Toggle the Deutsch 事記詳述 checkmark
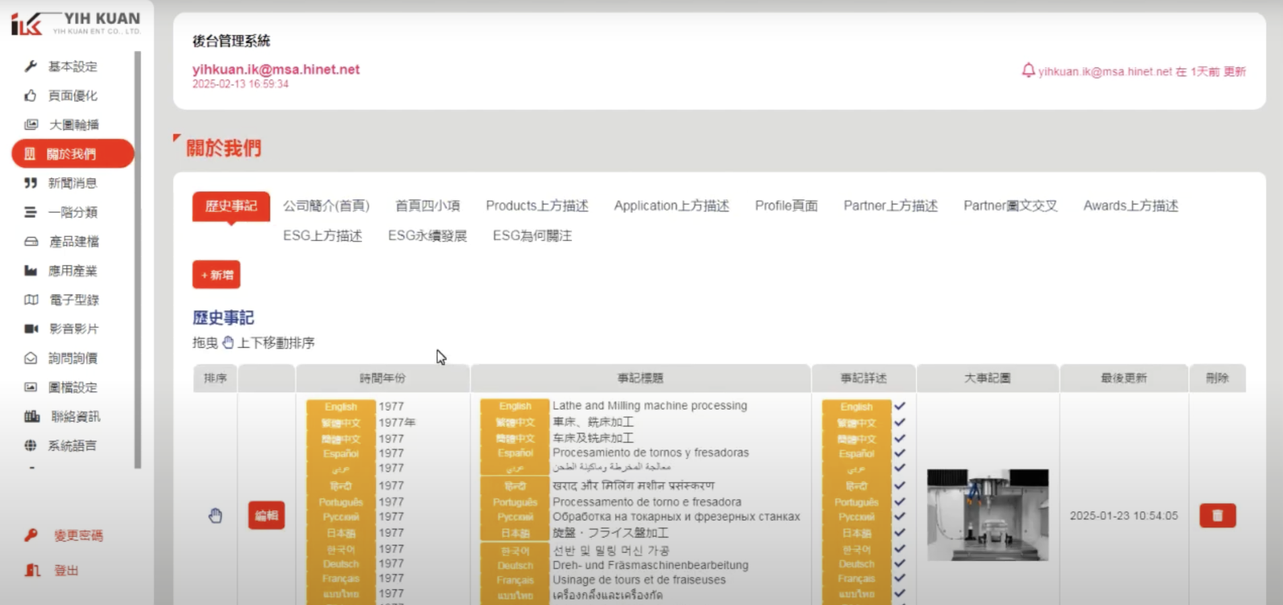The height and width of the screenshot is (605, 1283). click(900, 564)
